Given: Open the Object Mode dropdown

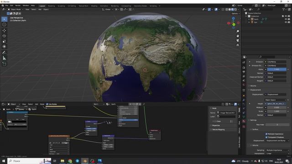Looking at the screenshot, I should point(16,9).
